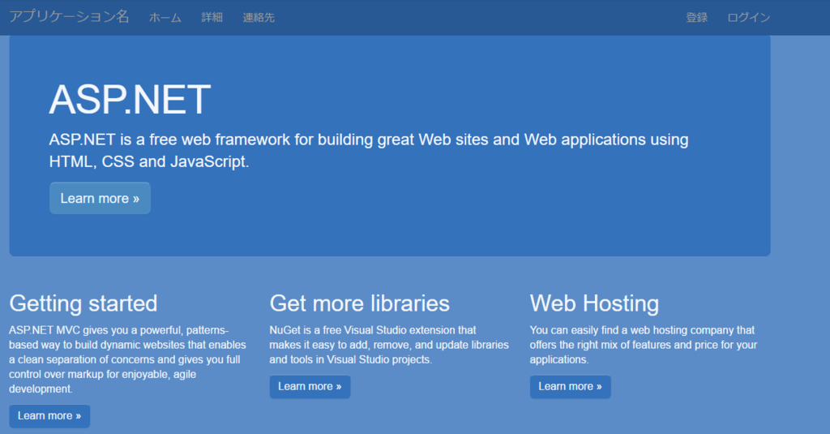Click the 'ASP.NET MVC gives you a powerful' paragraph

coord(127,359)
